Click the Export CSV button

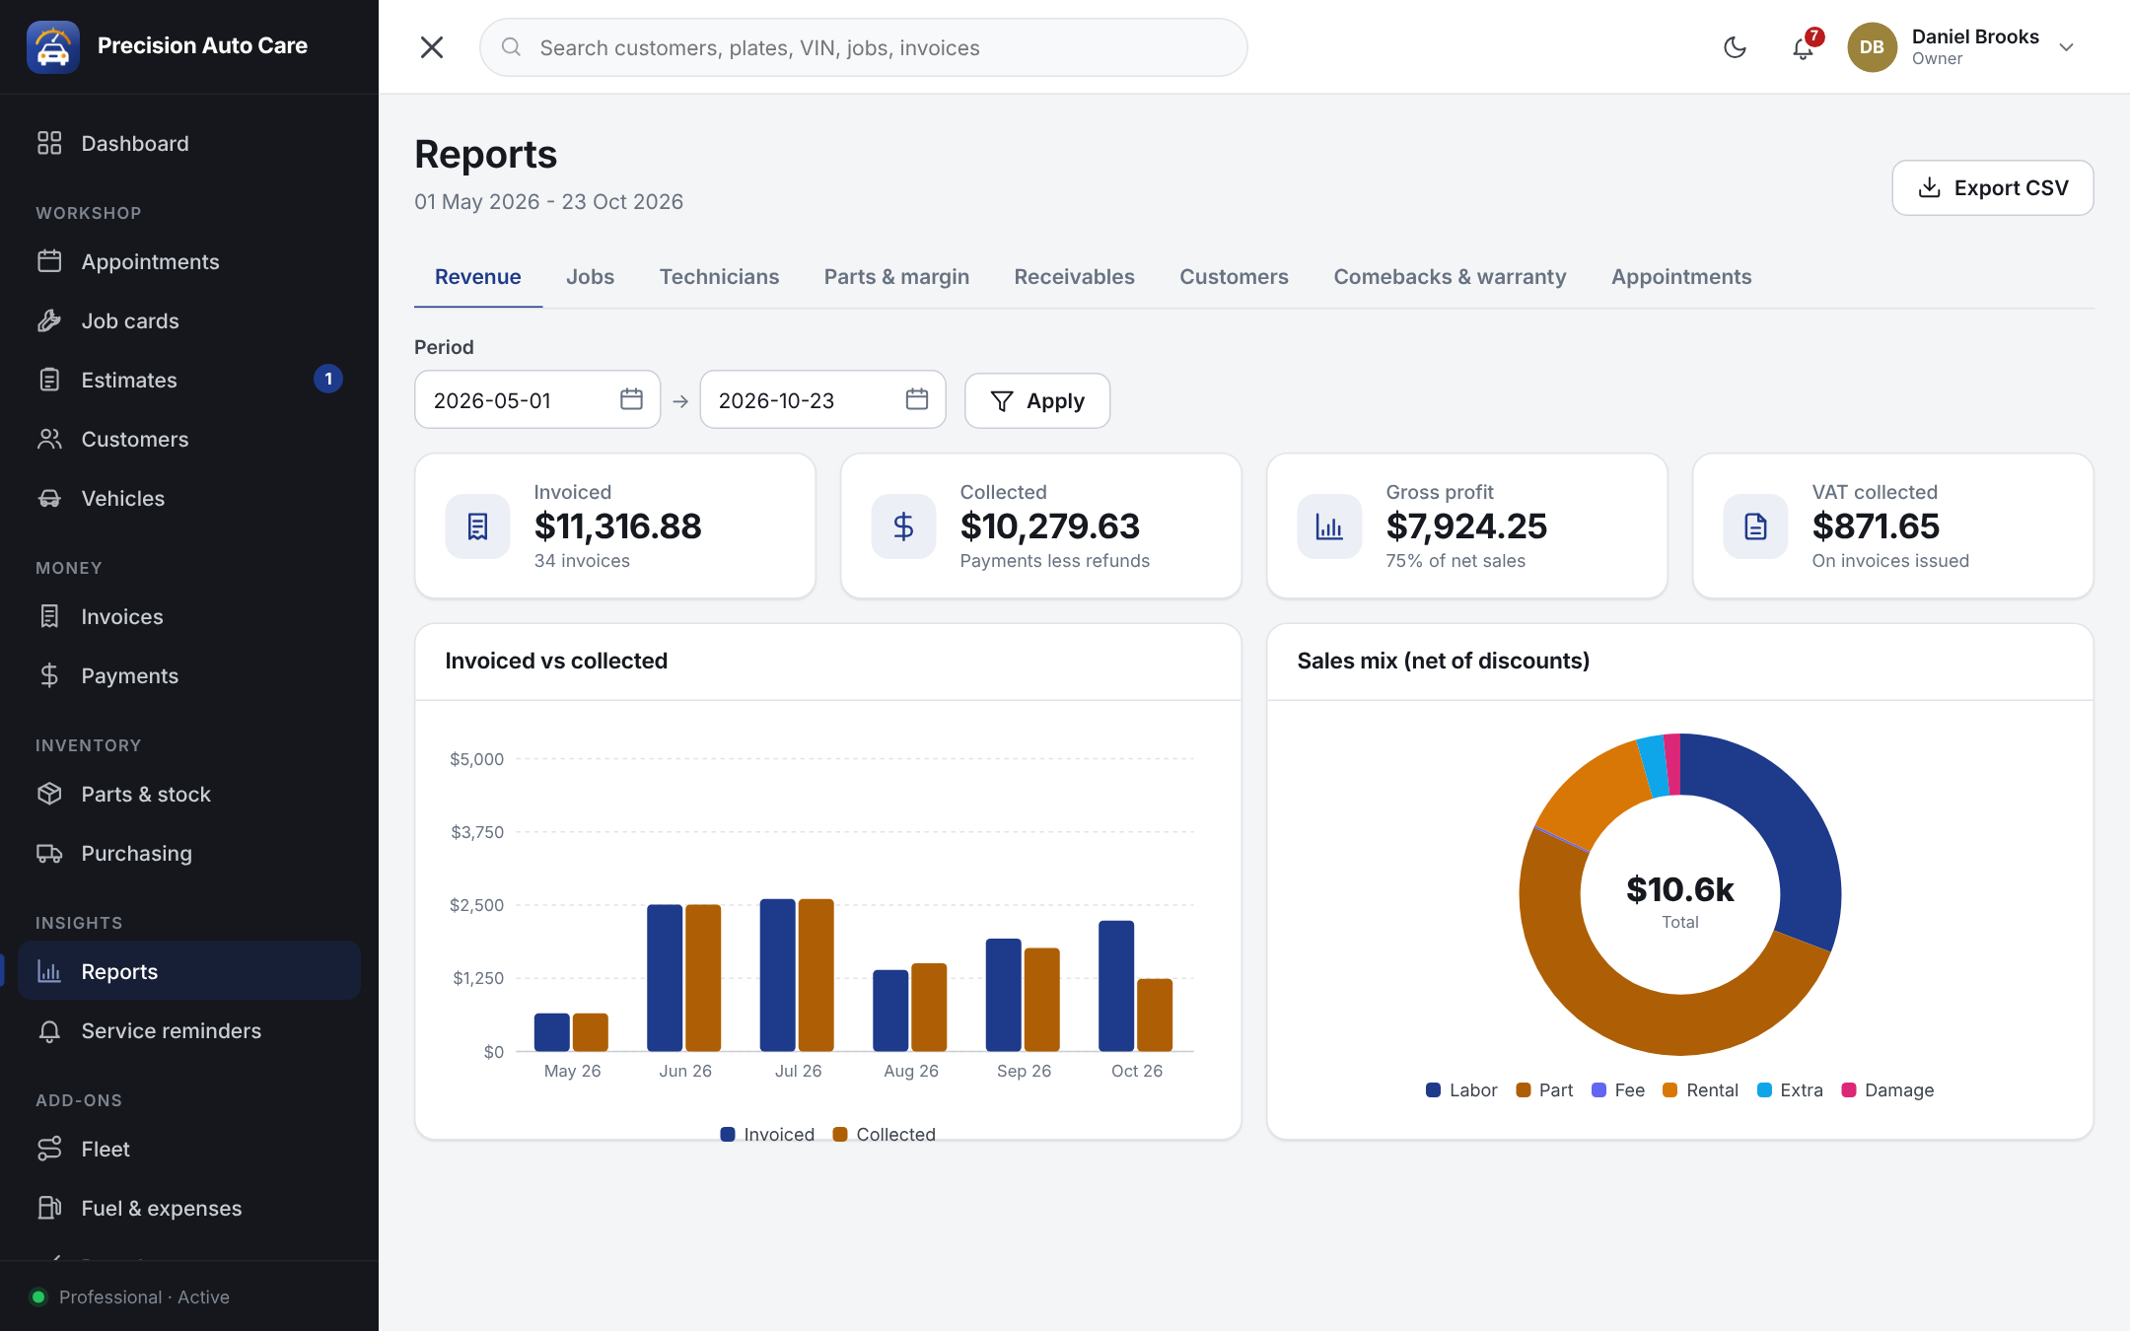[1993, 187]
